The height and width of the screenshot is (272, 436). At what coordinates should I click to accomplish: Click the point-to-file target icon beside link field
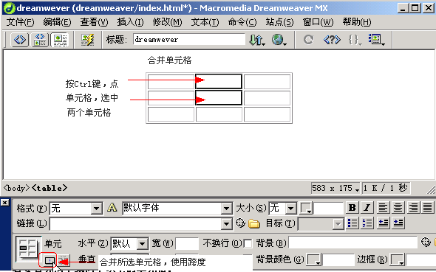pos(240,223)
